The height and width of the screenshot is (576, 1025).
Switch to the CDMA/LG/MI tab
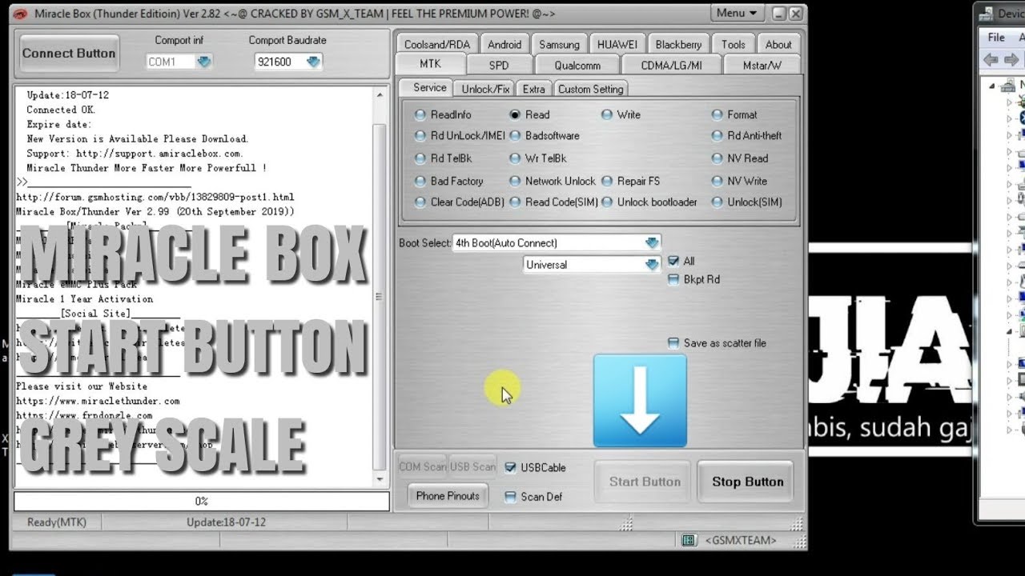click(672, 66)
